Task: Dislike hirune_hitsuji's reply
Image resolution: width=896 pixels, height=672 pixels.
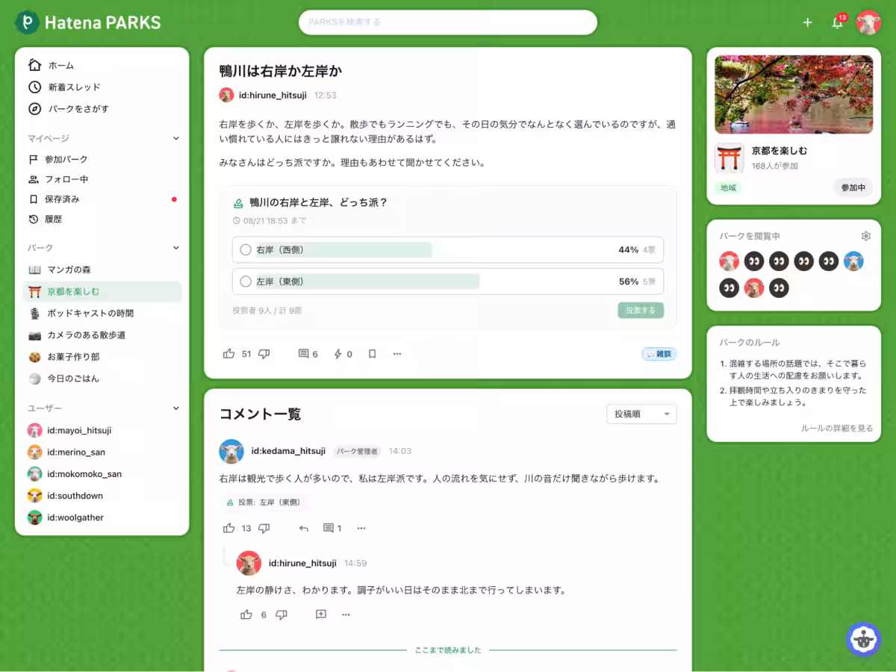Action: [281, 615]
